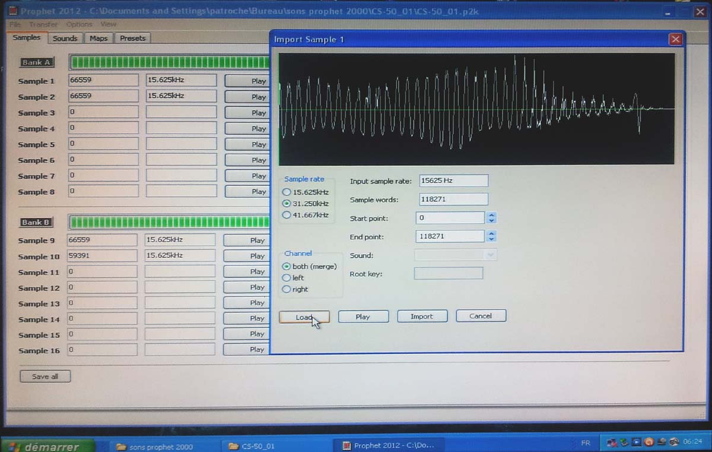Viewport: 712px width, 452px height.
Task: Click the Sample words field
Action: (454, 199)
